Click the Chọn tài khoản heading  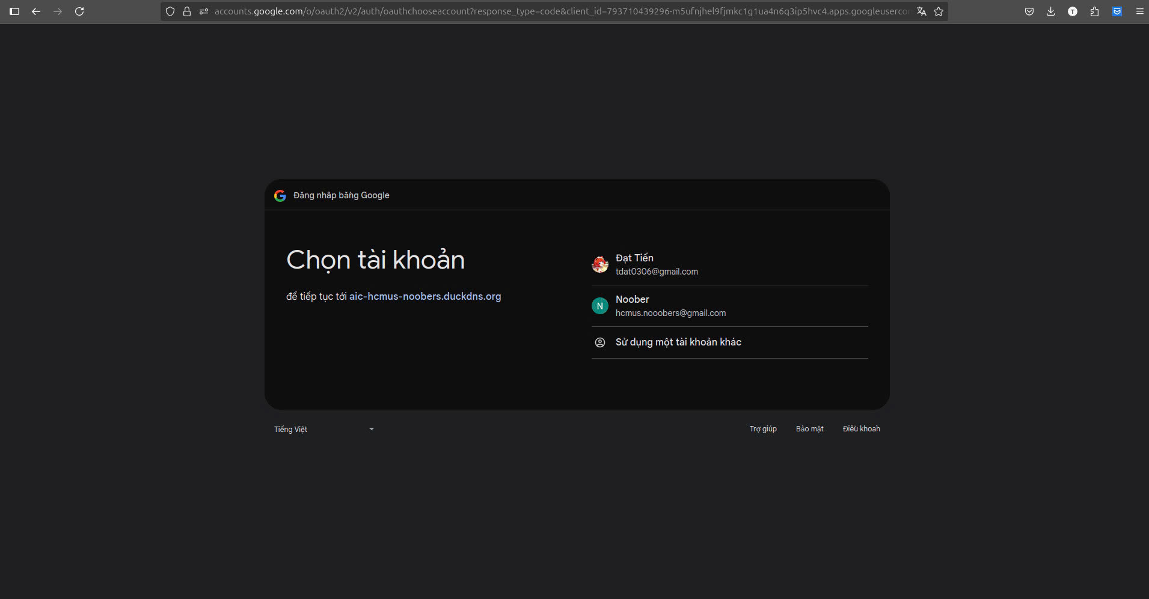pyautogui.click(x=376, y=260)
